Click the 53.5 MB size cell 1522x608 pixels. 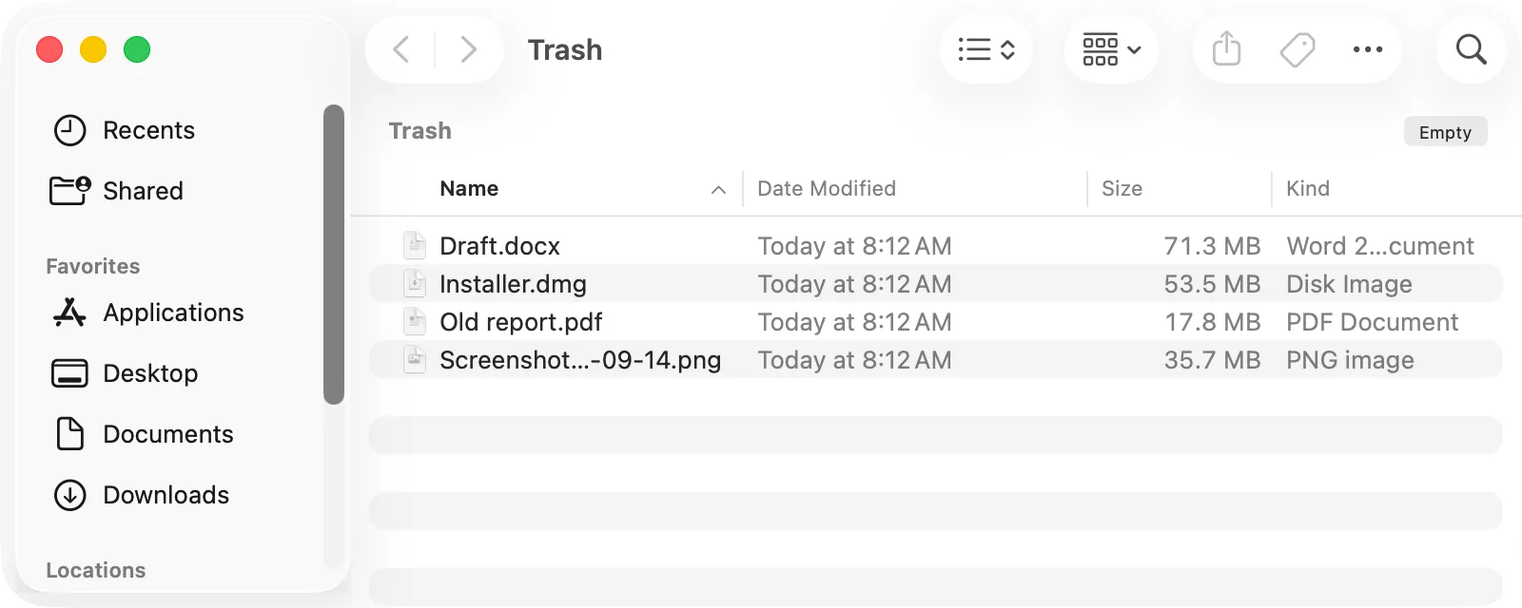(x=1212, y=284)
